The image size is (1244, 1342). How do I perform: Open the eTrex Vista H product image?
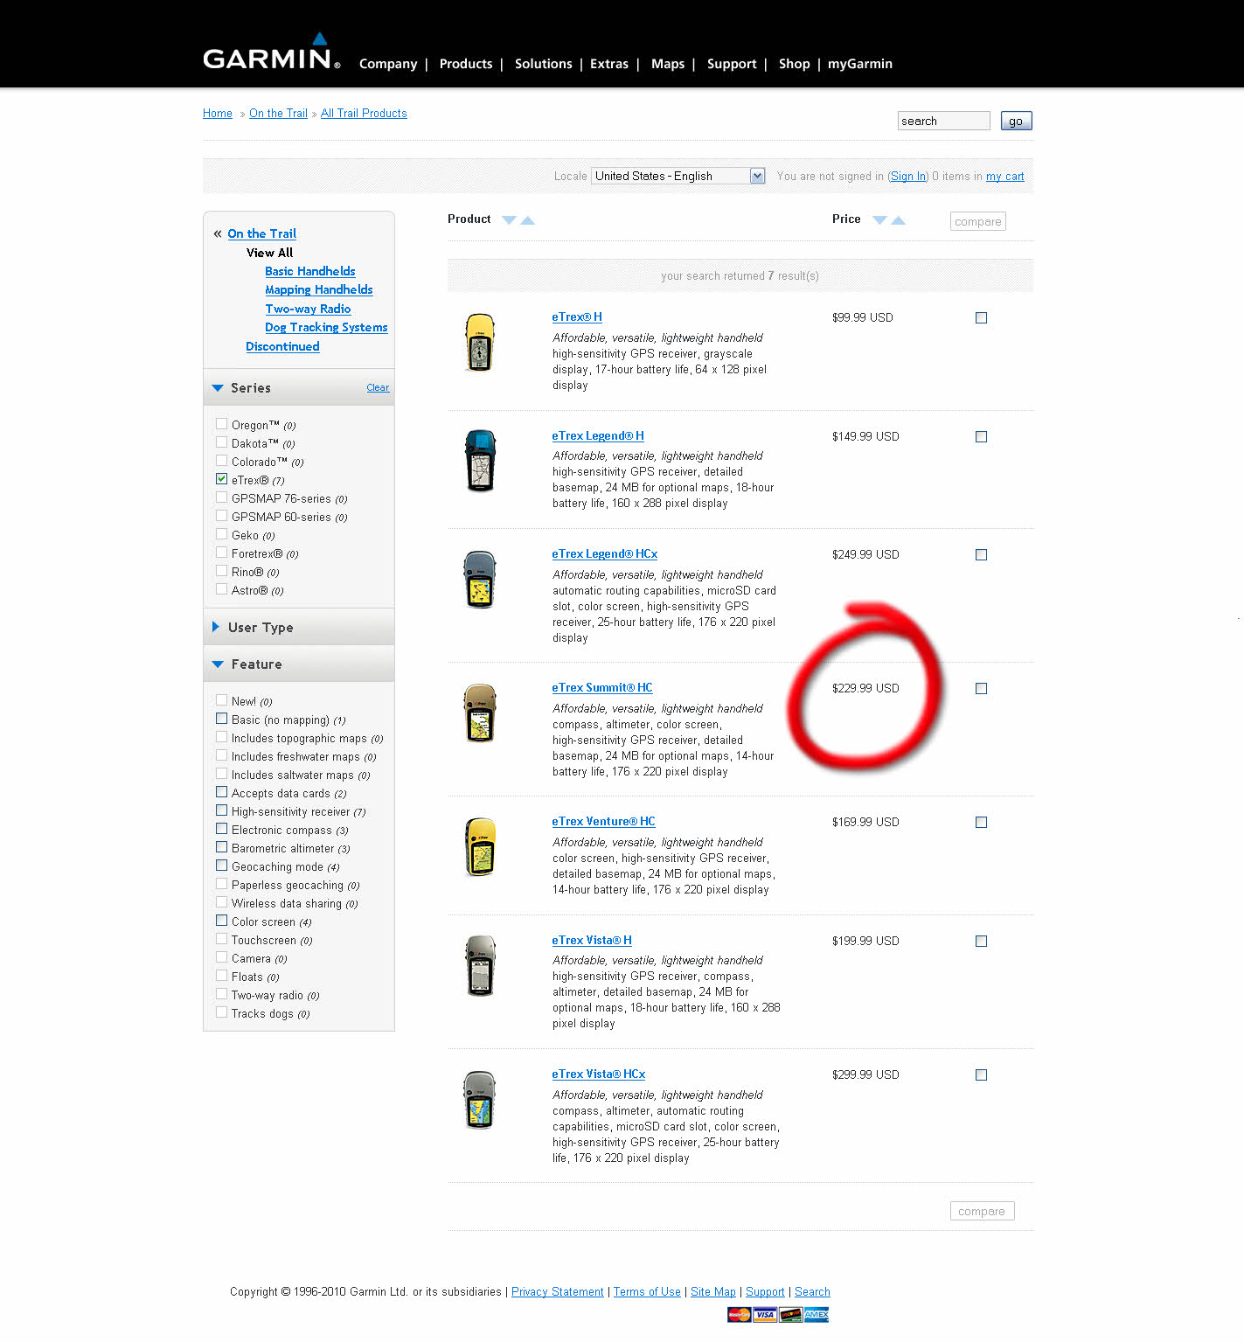[x=480, y=965]
